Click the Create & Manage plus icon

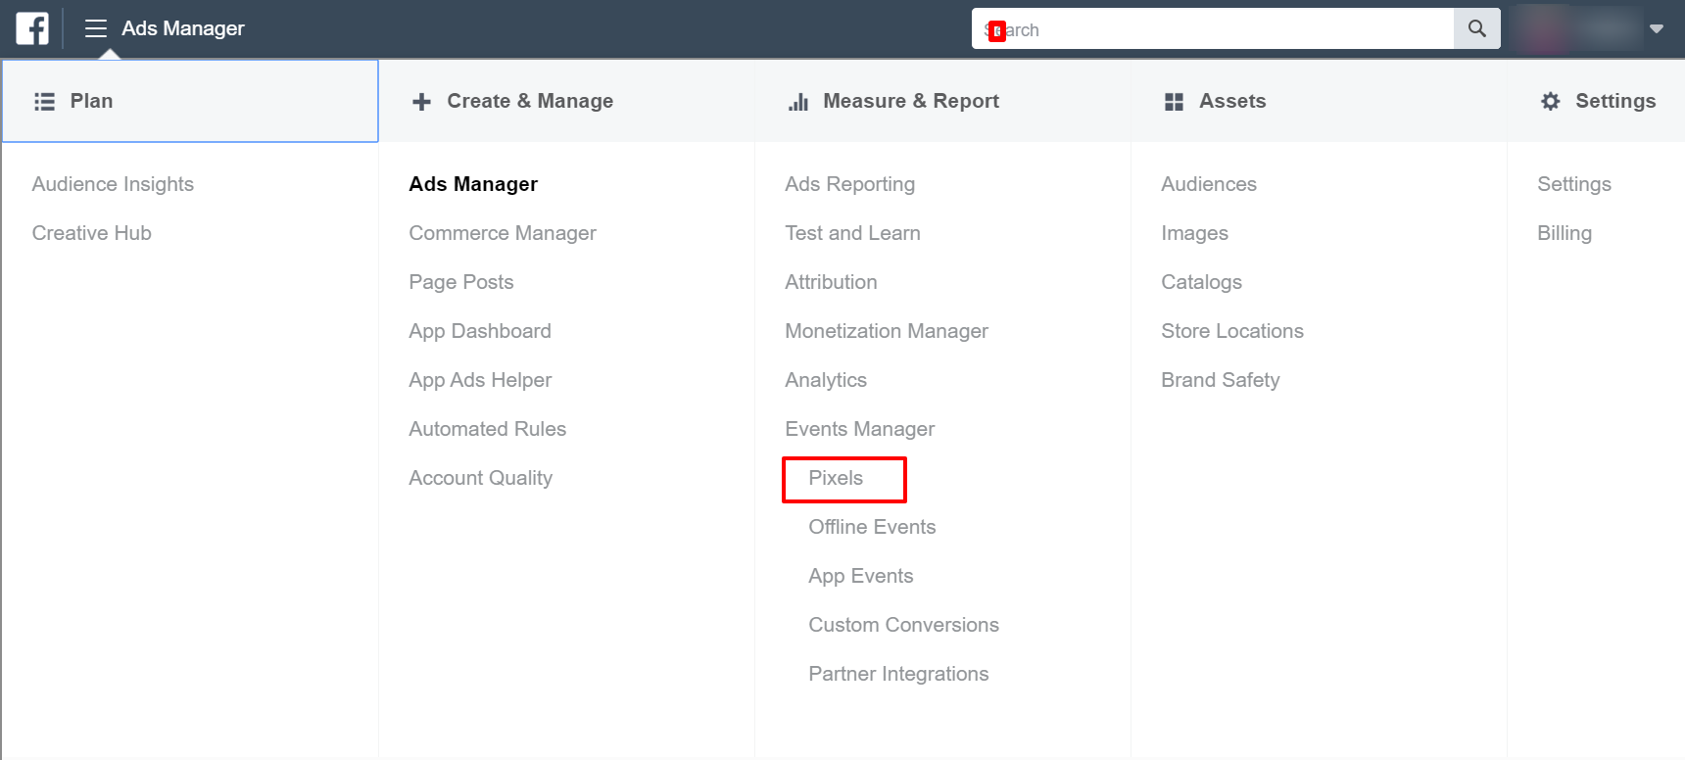(421, 102)
